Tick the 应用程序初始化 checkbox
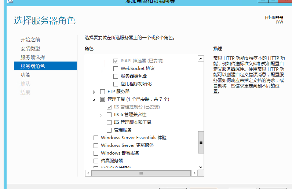Viewport: 292px width, 189px height. tap(116, 84)
